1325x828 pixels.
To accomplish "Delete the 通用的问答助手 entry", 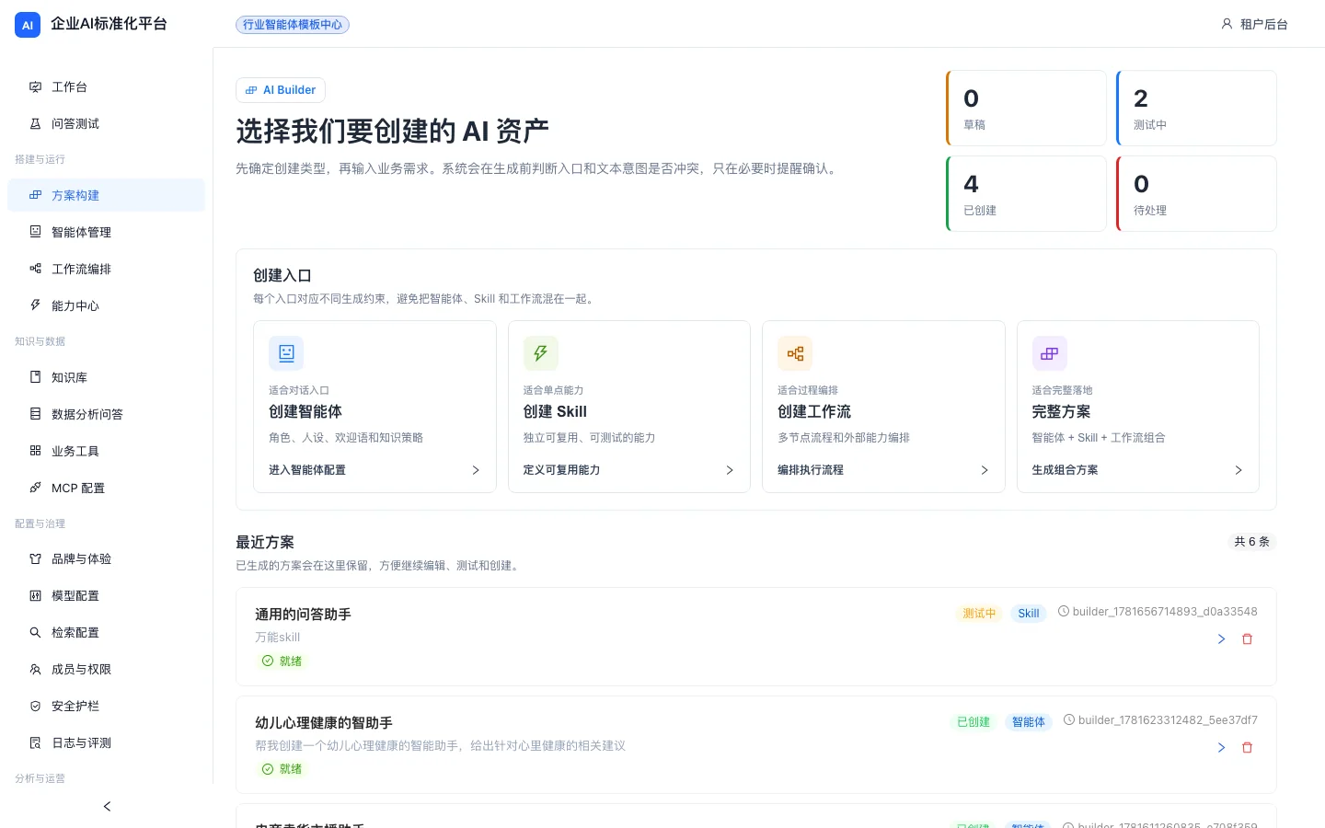I will (x=1248, y=639).
